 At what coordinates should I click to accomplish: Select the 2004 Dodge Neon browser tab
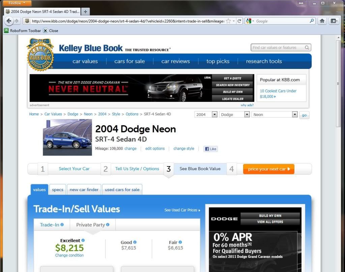[x=42, y=12]
